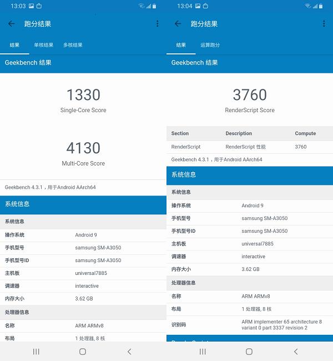Tap the picture notification icon at 13:03
Viewport: 333px width, 361px height.
31,6
